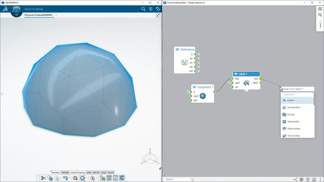Click the Copy icon in the Standard toolbar
This screenshot has height=182, width=324.
[x=50, y=178]
